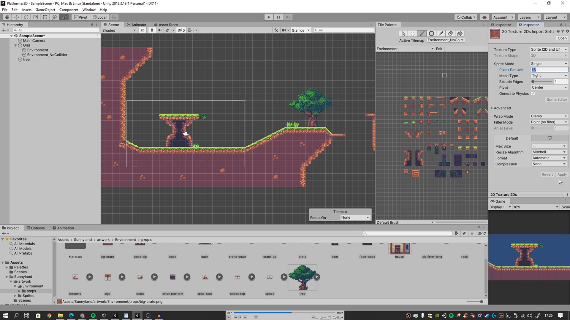Toggle Generate Physics Shape checkbox

click(533, 93)
